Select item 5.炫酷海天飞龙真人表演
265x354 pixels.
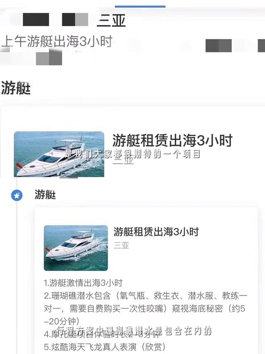tap(105, 347)
